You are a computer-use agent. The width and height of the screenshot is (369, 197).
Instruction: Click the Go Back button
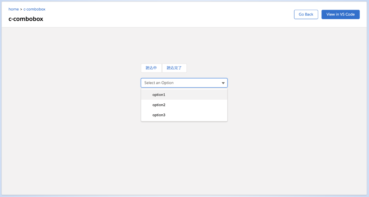[306, 14]
